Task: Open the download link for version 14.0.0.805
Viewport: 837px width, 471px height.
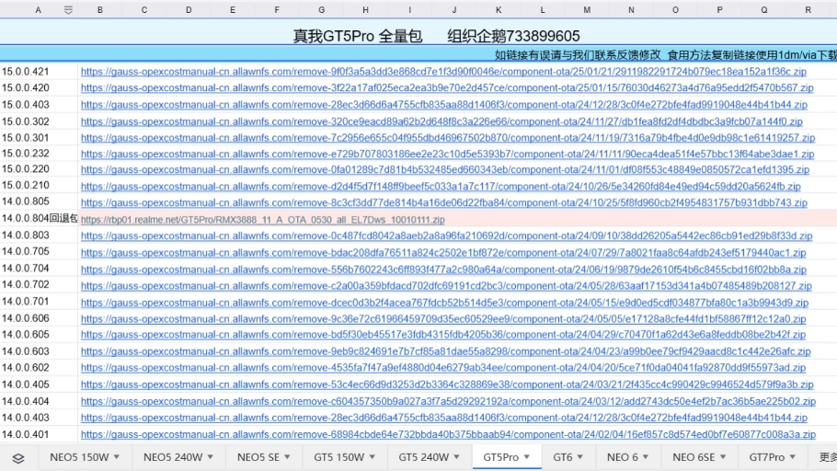Action: point(444,203)
